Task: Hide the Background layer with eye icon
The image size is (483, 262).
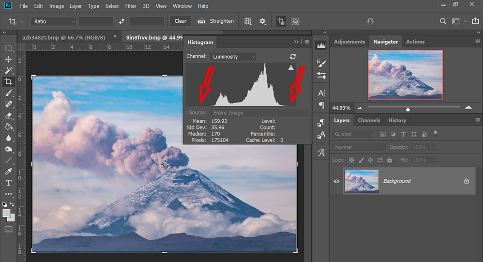Action: coord(336,181)
